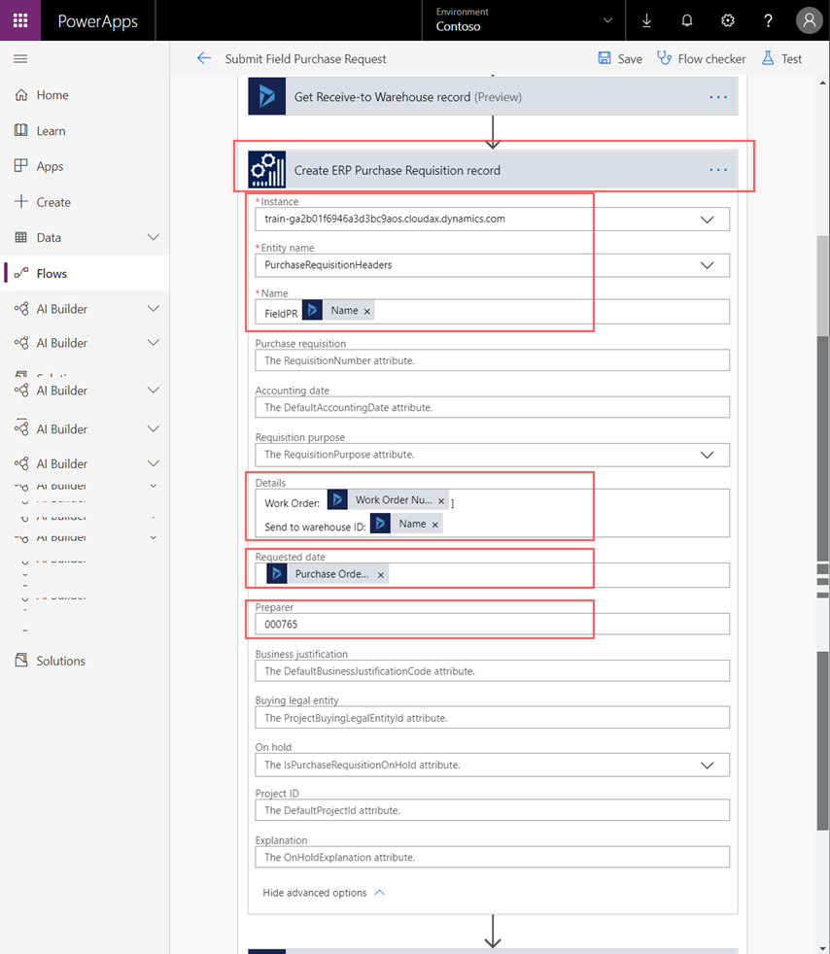Screen dimensions: 830x954
Task: Click the help question mark icon
Action: [768, 20]
